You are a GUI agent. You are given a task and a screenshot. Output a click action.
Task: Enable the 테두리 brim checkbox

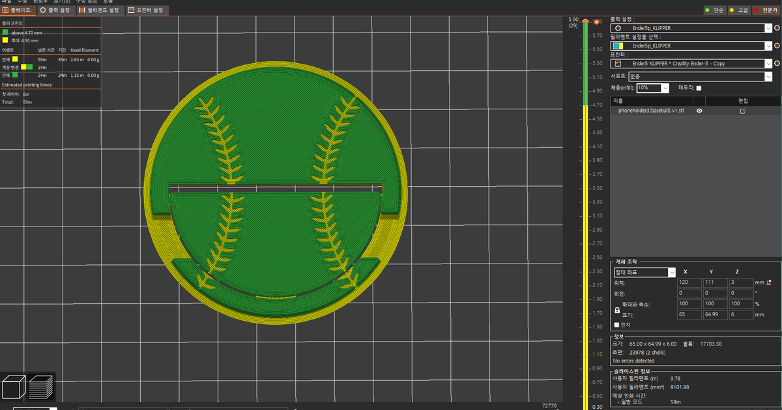[x=699, y=88]
